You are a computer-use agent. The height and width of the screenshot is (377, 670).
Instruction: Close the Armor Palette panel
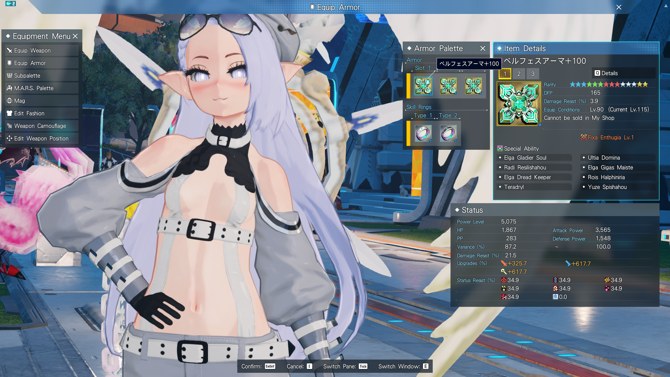[x=483, y=49]
